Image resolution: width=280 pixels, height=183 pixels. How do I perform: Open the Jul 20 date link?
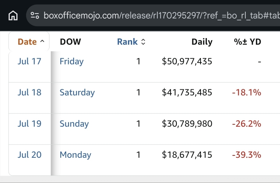coord(30,155)
